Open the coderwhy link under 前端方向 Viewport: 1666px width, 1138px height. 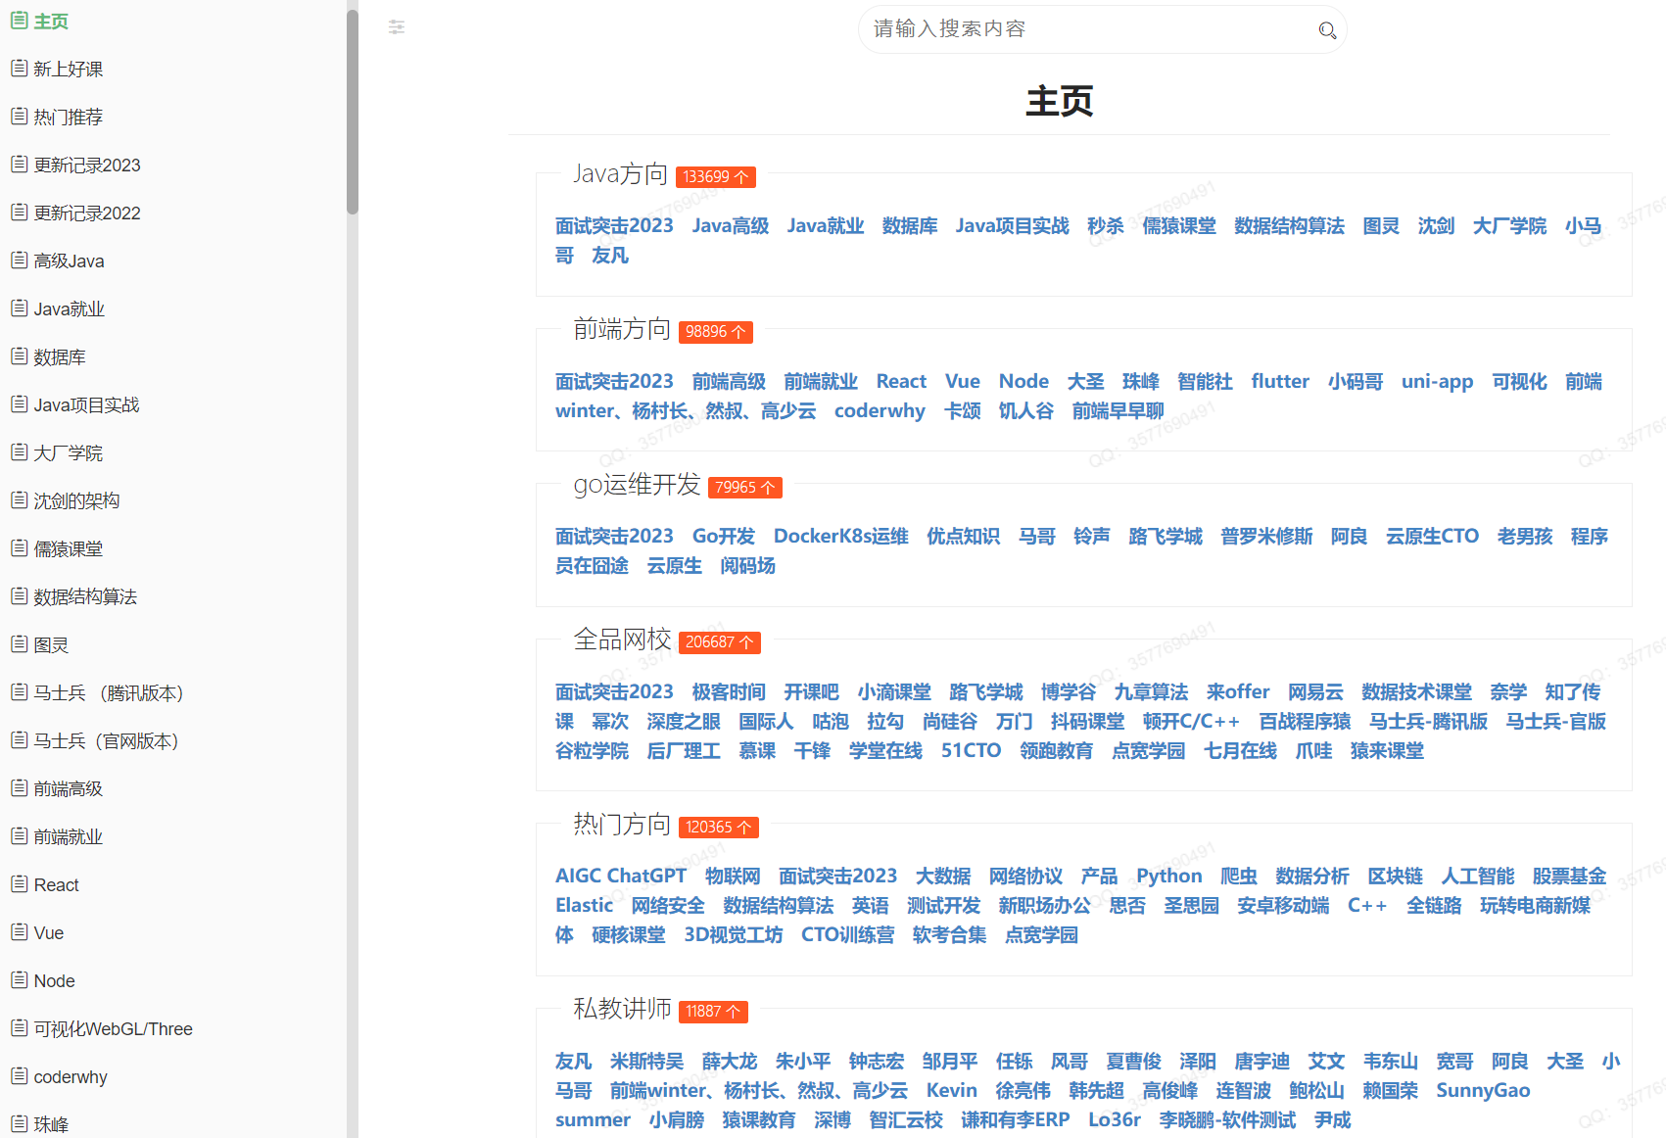[880, 411]
